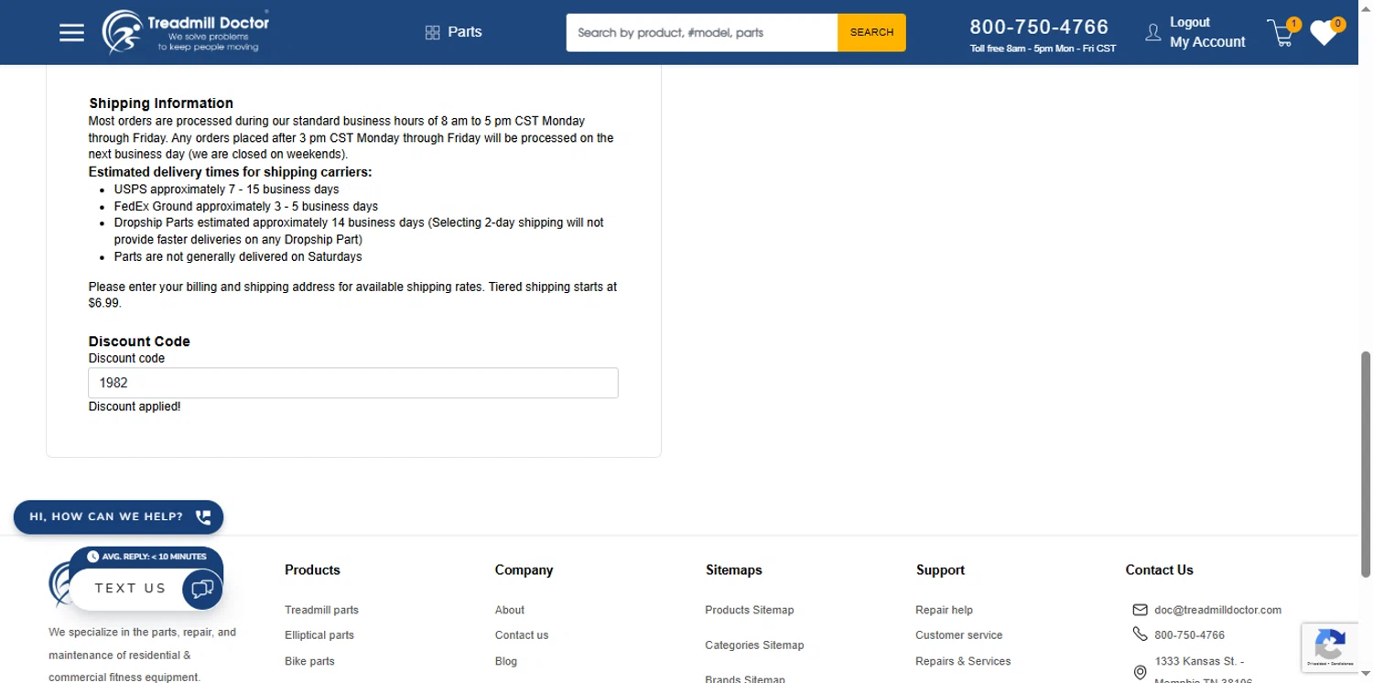Open the Parts grid icon
The width and height of the screenshot is (1373, 683).
click(433, 33)
